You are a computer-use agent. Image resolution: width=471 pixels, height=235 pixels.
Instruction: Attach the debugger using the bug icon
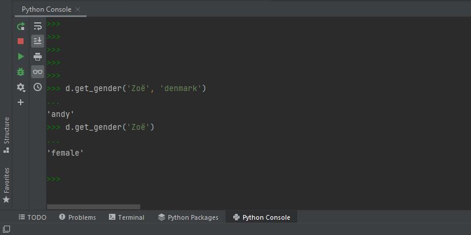(21, 72)
